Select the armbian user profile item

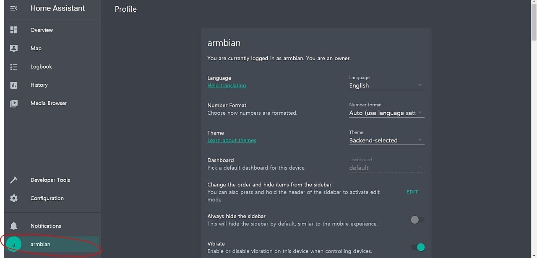coord(52,244)
